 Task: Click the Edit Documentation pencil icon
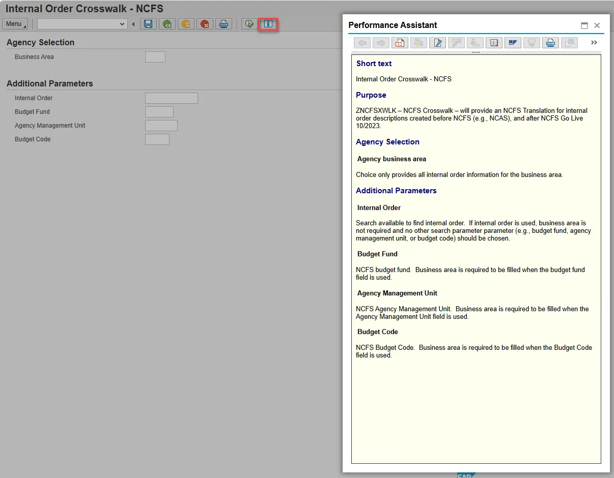[437, 43]
